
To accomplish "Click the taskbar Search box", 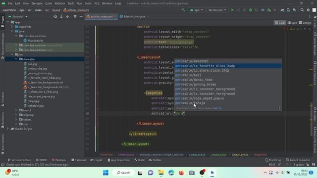I will point(123,173).
